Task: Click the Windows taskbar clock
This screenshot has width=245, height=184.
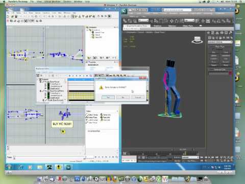Action: pyautogui.click(x=227, y=167)
